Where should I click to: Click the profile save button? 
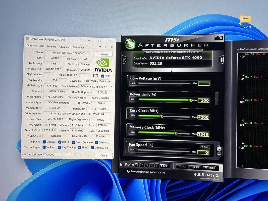click(164, 166)
